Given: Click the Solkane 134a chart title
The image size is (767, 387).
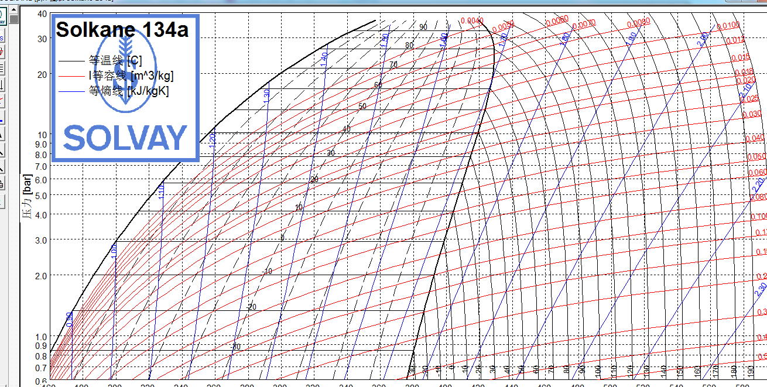Looking at the screenshot, I should [122, 29].
